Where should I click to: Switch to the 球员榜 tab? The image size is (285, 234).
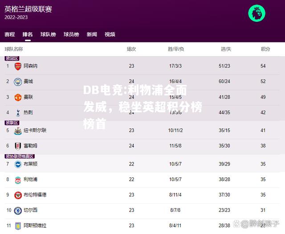tap(71, 34)
